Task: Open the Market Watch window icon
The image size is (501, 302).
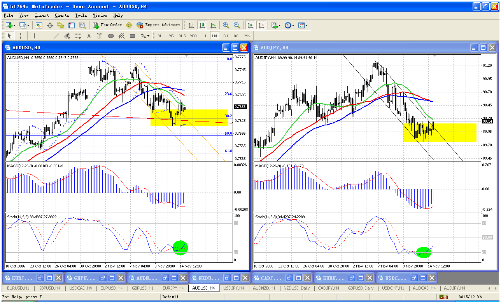Action: coord(39,25)
